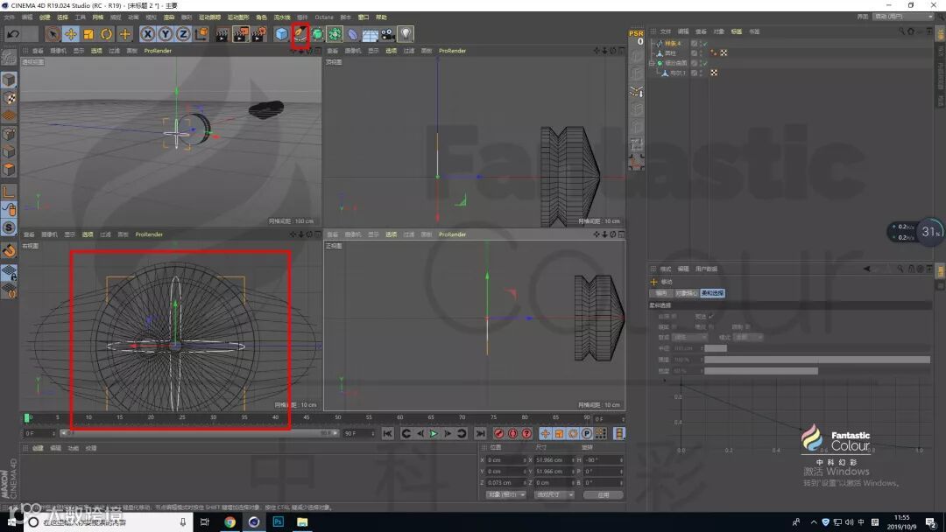Select the Rotate tool

pyautogui.click(x=107, y=34)
